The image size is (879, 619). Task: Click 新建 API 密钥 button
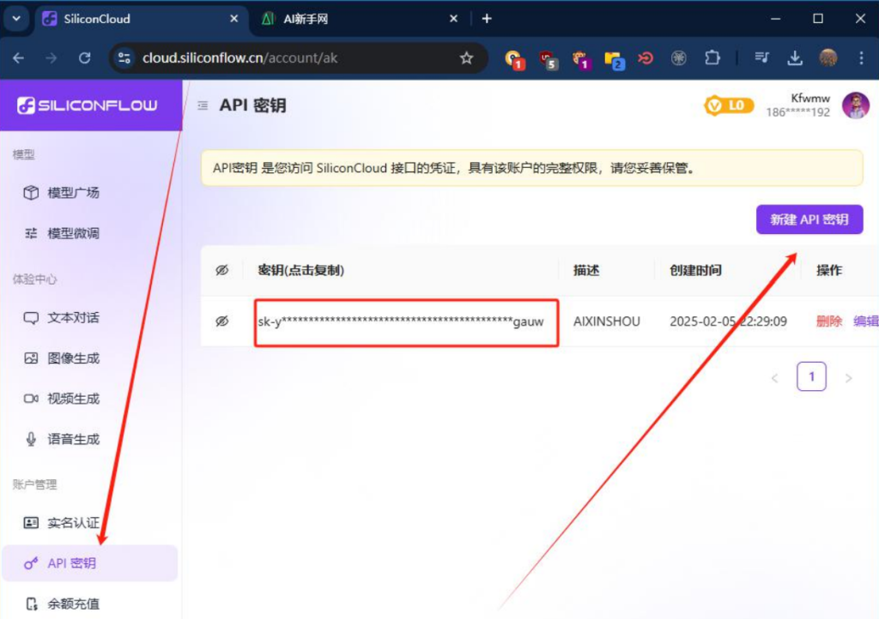click(x=809, y=219)
